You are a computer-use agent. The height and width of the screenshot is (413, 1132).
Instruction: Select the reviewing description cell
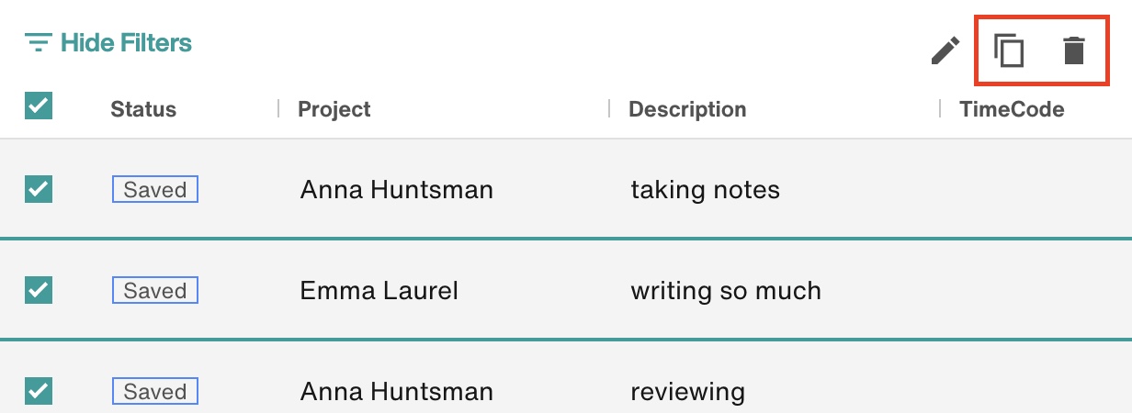687,393
